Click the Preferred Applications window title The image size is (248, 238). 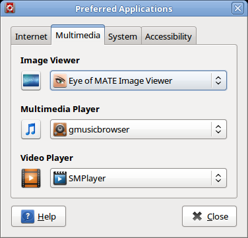coord(124,9)
